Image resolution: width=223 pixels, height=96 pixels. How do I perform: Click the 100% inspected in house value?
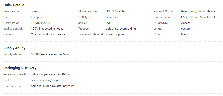47,29
